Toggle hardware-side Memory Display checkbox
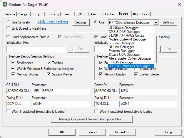The width and height of the screenshot is (184, 138). [101, 74]
